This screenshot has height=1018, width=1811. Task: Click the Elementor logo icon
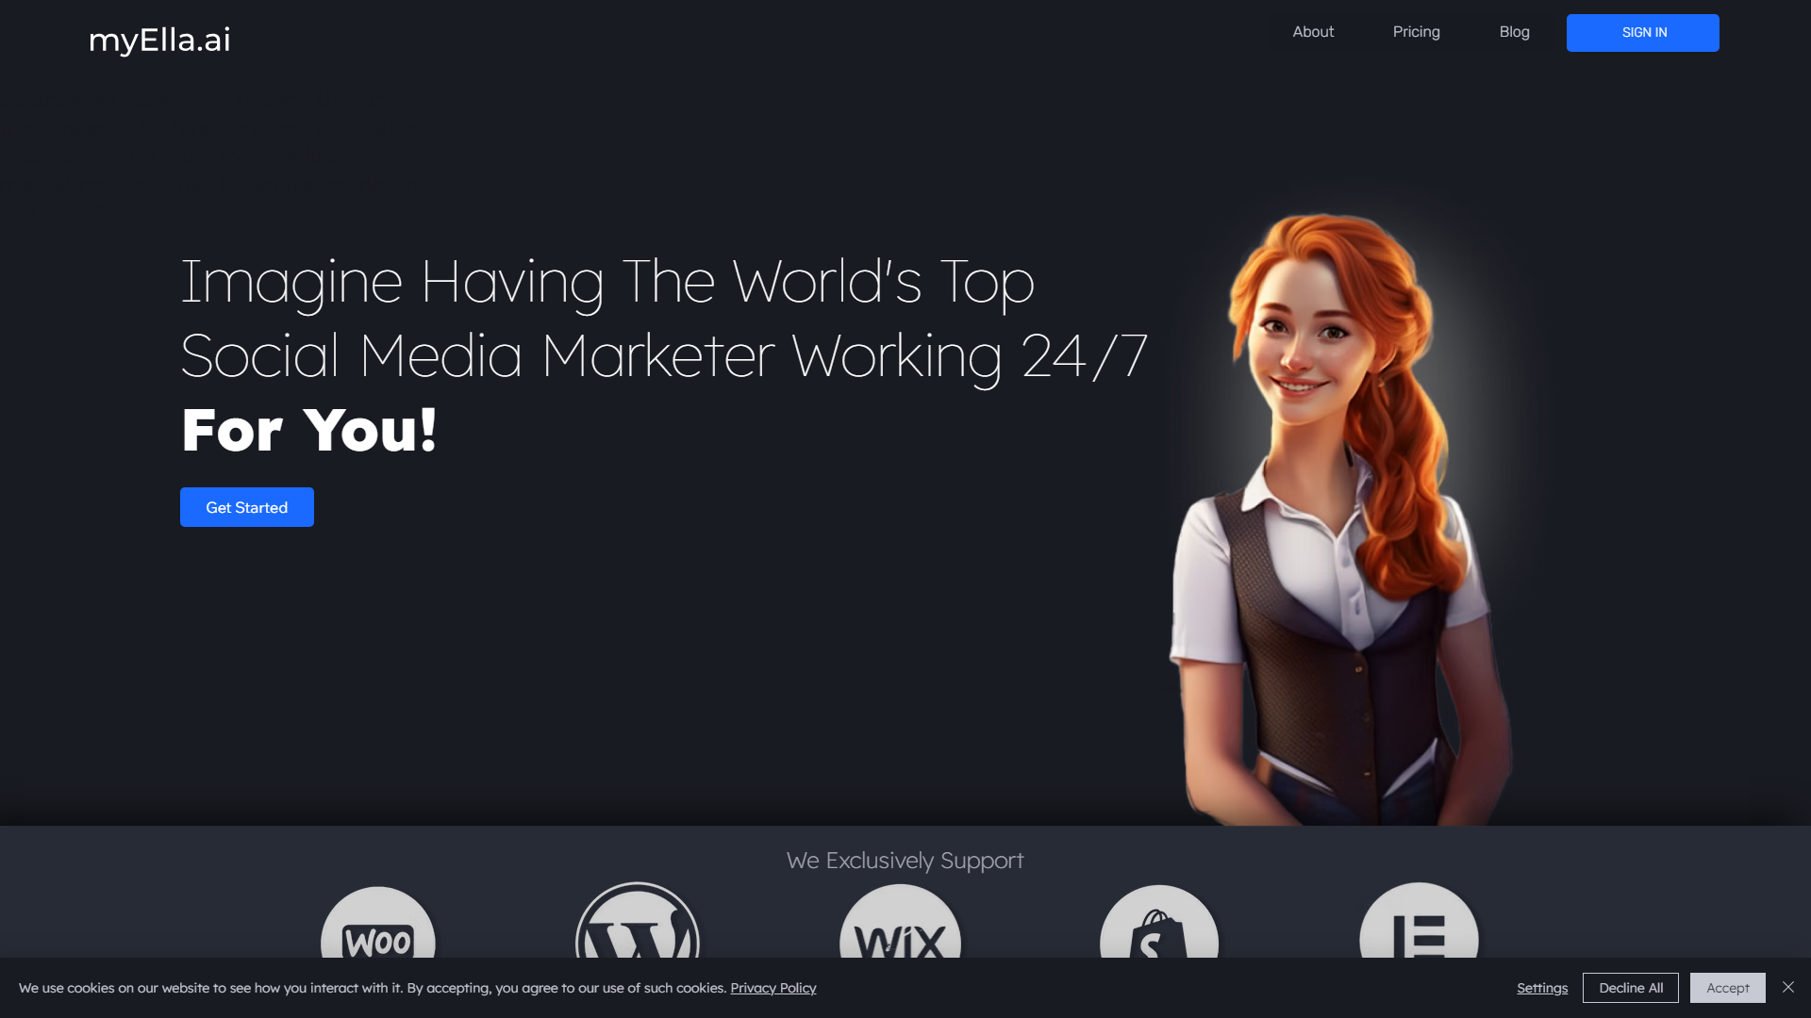coord(1419,928)
